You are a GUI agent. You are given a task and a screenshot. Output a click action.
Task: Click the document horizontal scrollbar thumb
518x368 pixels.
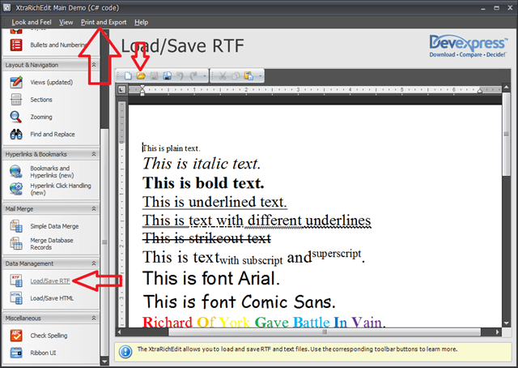[x=325, y=332]
